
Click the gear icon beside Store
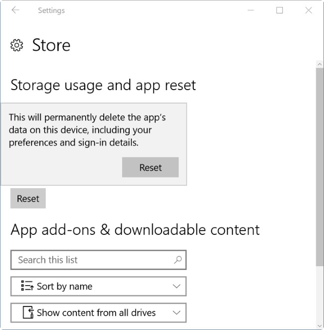[x=16, y=45]
